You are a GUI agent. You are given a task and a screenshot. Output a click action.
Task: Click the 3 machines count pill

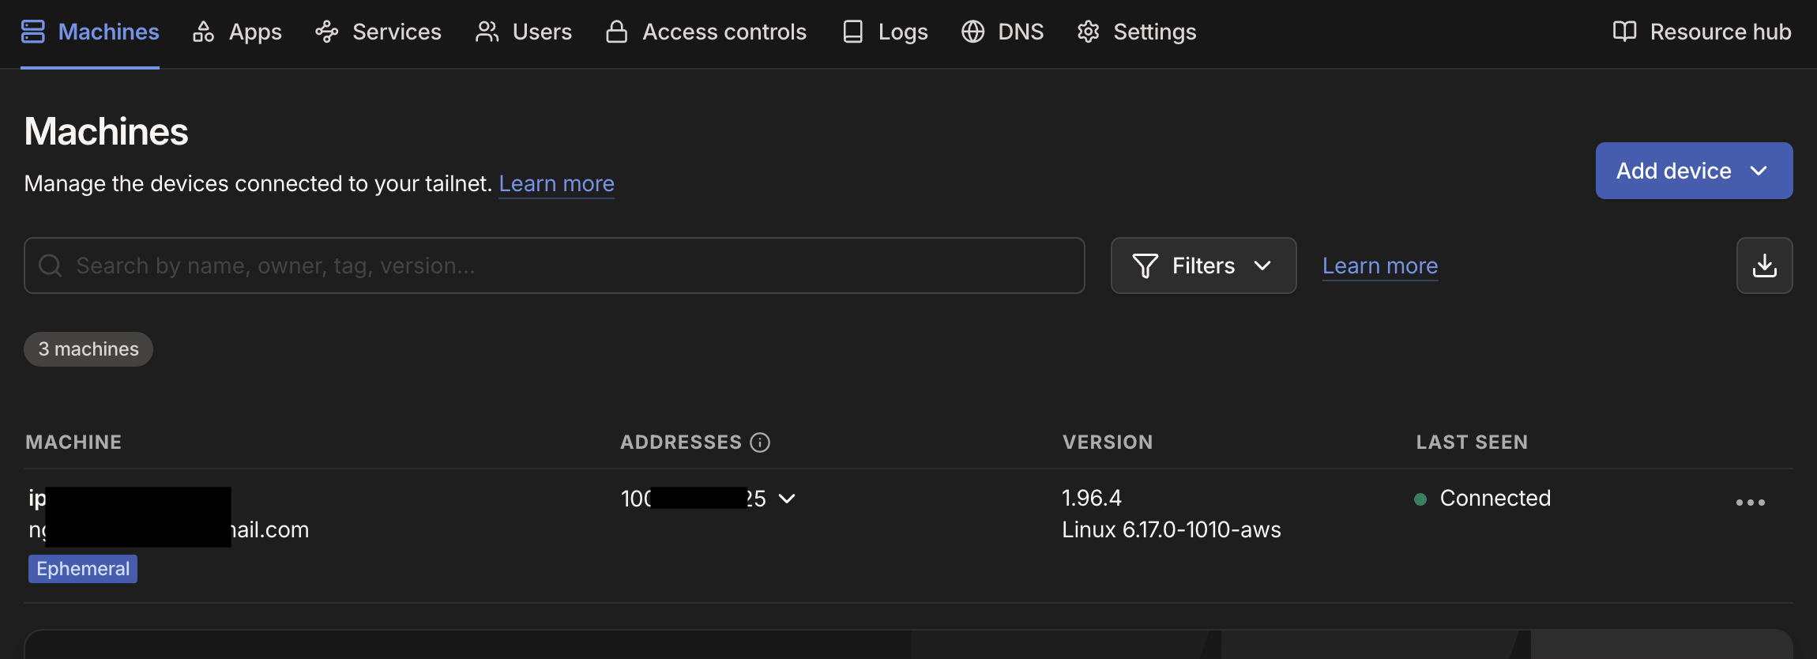pyautogui.click(x=88, y=349)
